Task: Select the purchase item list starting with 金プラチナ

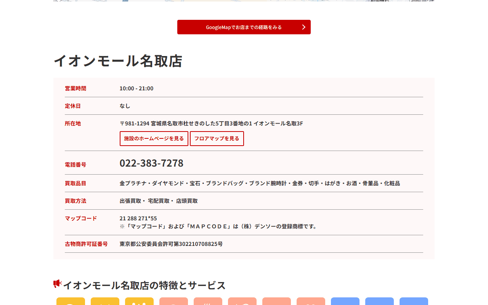Action: point(260,183)
